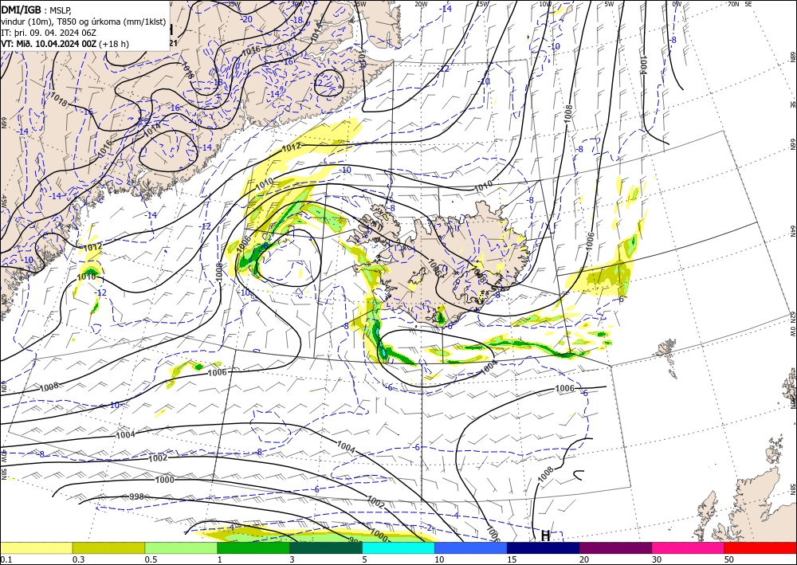Select the purple 20 mm legend swatch
This screenshot has height=565, width=797.
point(615,547)
